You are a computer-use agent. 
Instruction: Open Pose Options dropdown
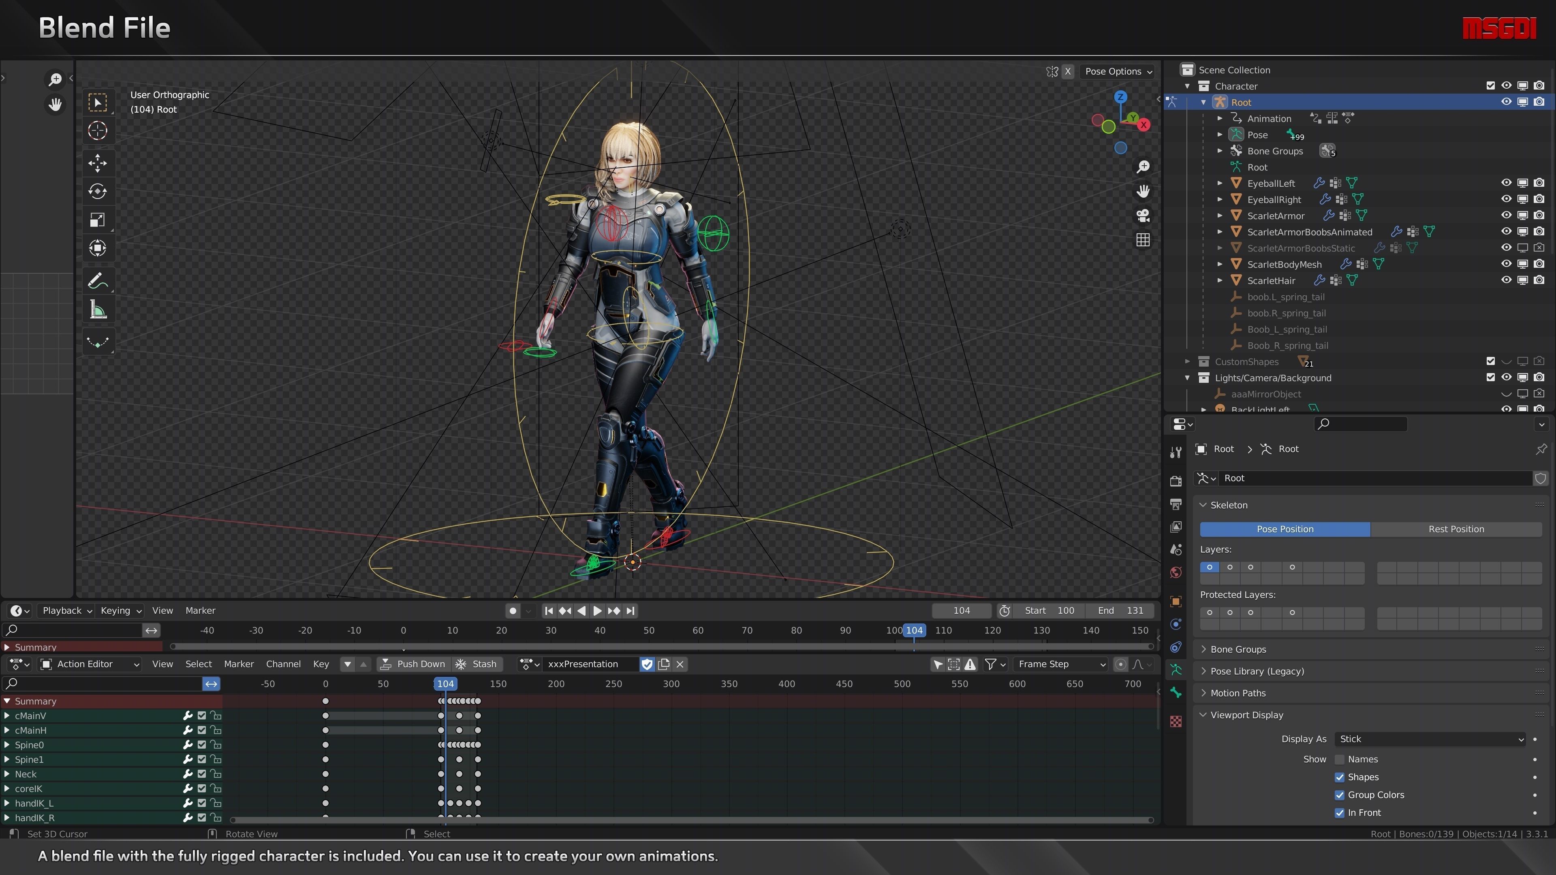pos(1118,71)
